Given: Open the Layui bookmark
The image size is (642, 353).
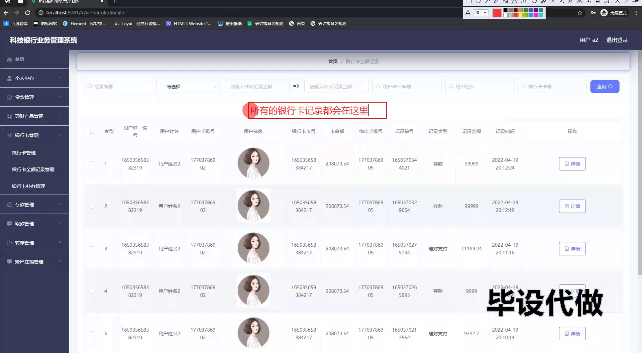Looking at the screenshot, I should 137,23.
